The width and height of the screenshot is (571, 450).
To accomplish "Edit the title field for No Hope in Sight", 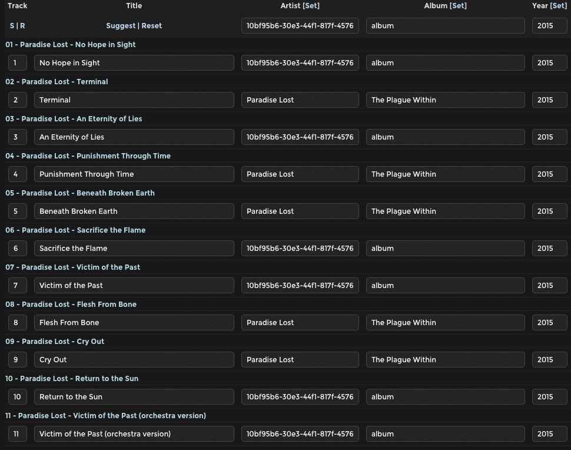I will pyautogui.click(x=134, y=63).
